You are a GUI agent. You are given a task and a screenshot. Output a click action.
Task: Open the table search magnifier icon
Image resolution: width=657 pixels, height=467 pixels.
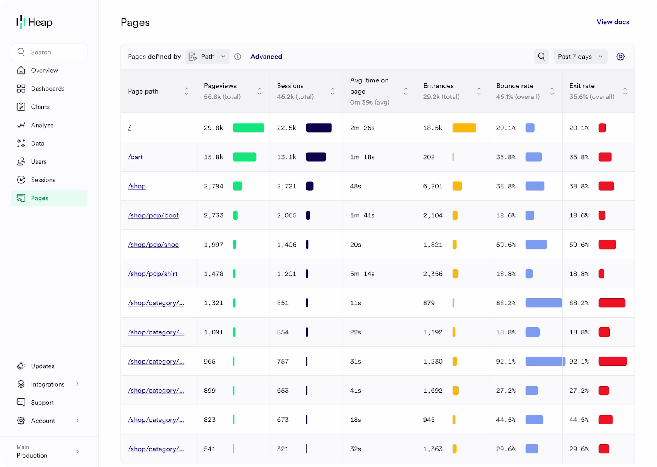(x=542, y=57)
